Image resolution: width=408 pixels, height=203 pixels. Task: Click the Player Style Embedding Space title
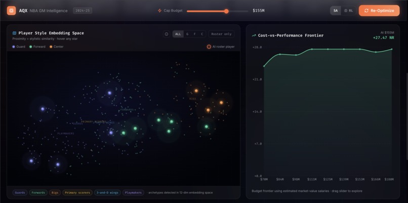[x=51, y=33]
